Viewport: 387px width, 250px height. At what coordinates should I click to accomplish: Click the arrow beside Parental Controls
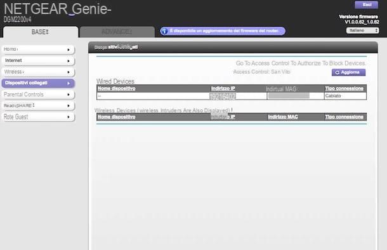pyautogui.click(x=69, y=95)
